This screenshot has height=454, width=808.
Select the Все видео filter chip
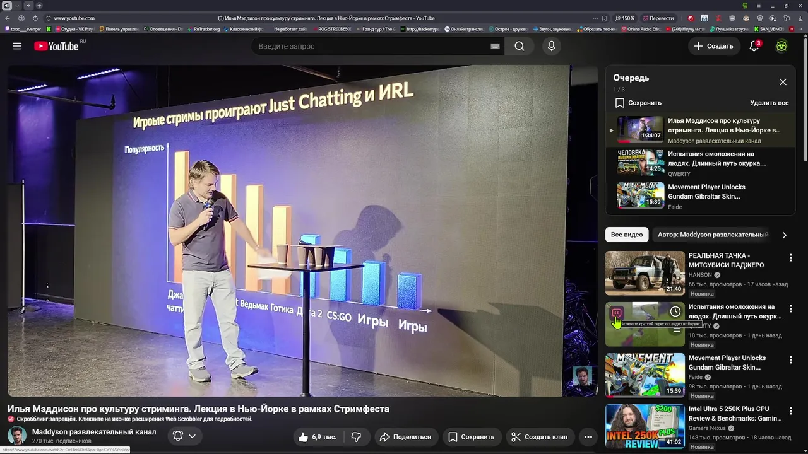pos(627,235)
